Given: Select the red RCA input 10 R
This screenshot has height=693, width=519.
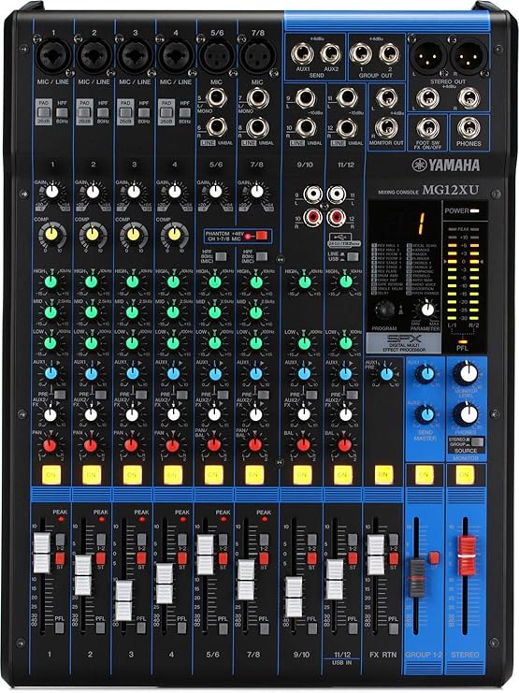Looking at the screenshot, I should click(315, 217).
